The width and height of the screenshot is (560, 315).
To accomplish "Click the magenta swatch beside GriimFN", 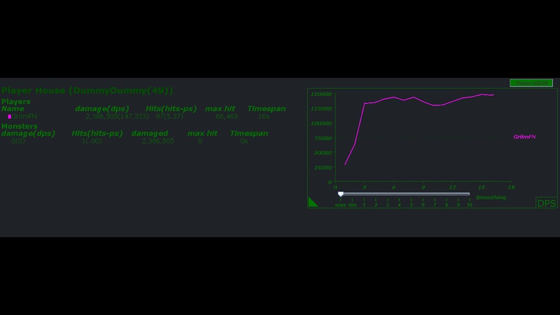I will (x=10, y=117).
